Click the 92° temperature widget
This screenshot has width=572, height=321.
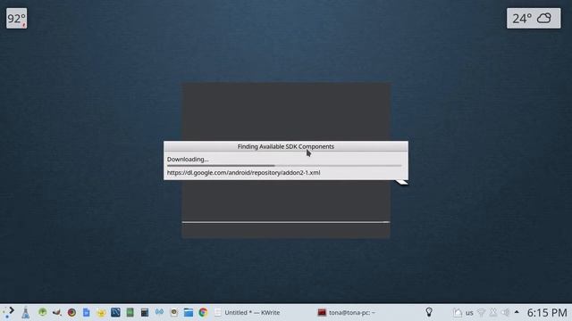pyautogui.click(x=16, y=18)
